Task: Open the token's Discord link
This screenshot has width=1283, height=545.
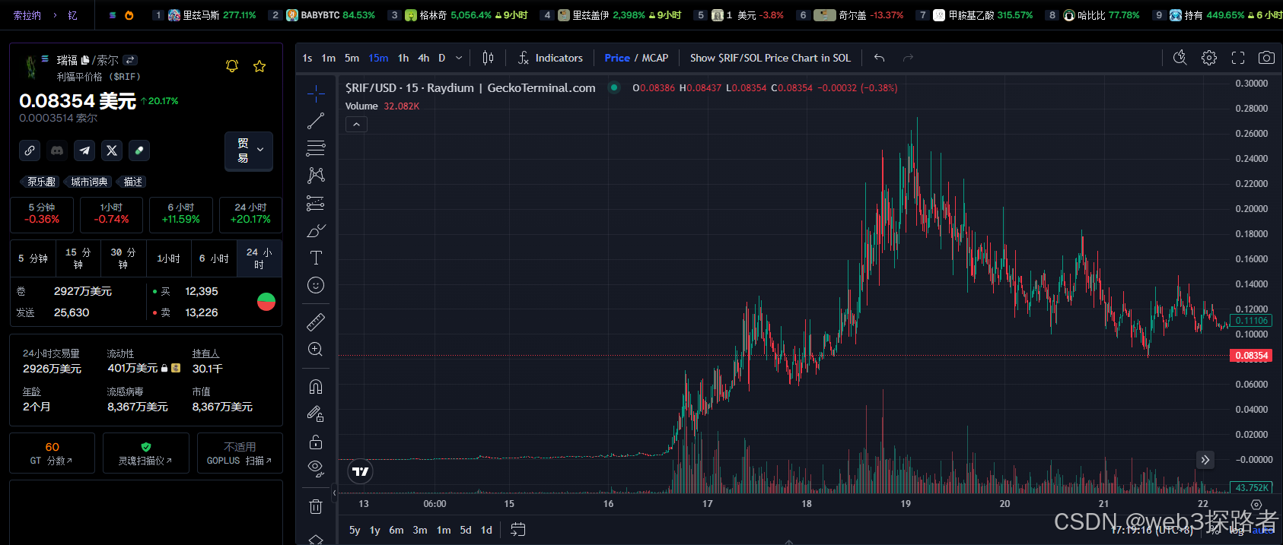Action: click(57, 151)
